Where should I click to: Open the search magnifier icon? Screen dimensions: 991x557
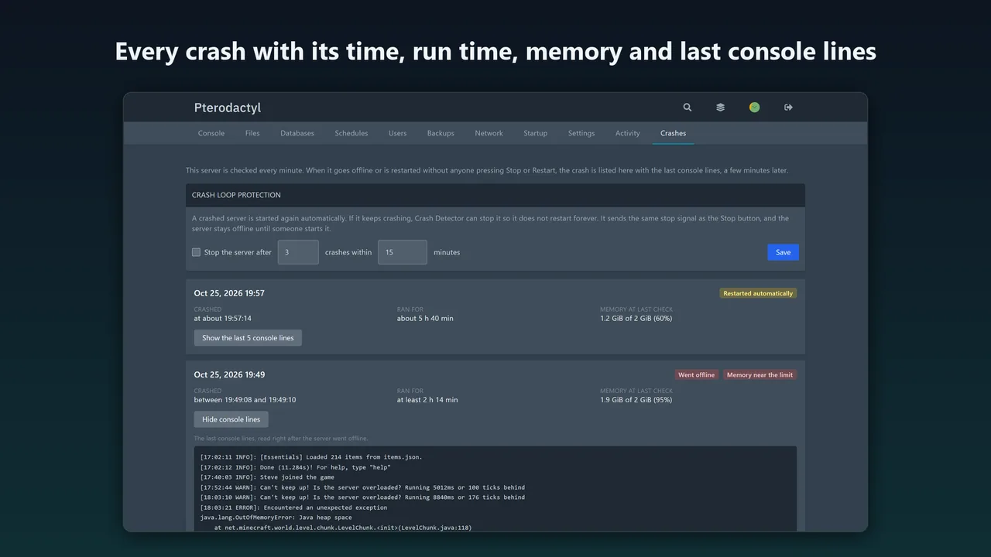(x=687, y=108)
